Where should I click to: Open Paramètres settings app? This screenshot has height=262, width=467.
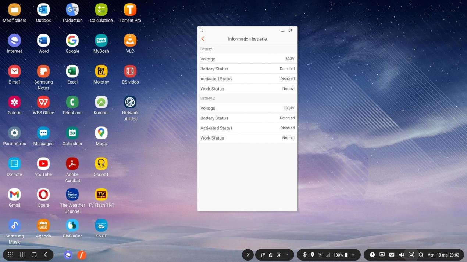(14, 133)
